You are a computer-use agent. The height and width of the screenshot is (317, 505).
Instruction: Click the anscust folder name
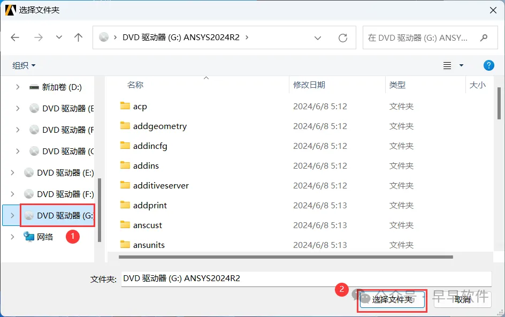point(148,225)
